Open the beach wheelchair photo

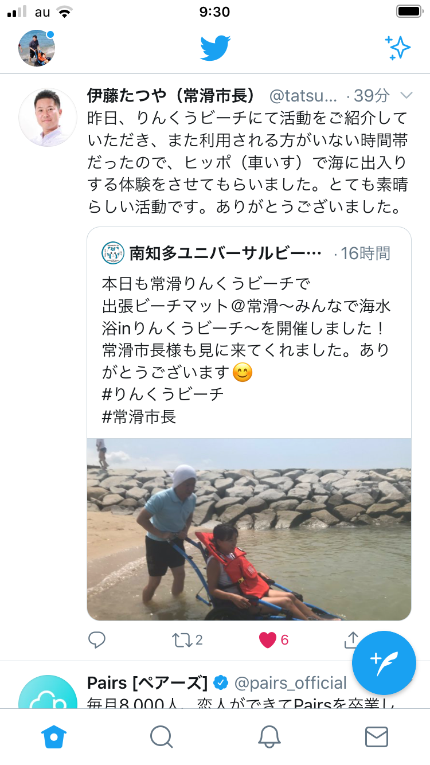[249, 529]
